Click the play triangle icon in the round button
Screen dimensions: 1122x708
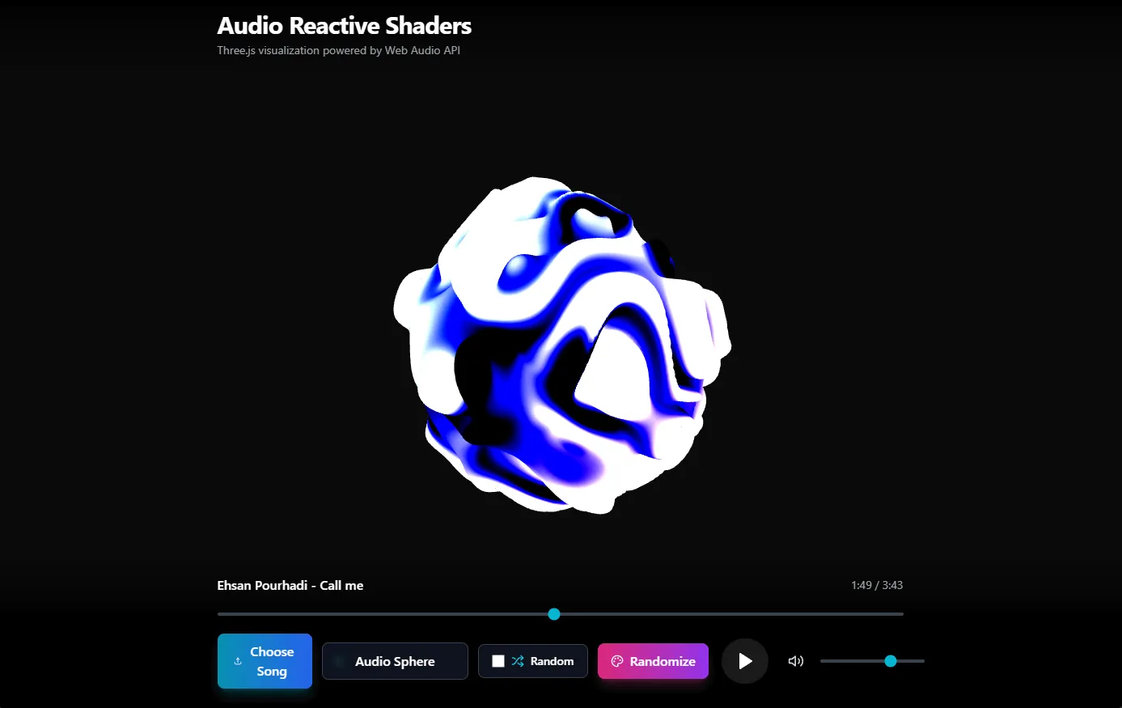click(x=745, y=661)
